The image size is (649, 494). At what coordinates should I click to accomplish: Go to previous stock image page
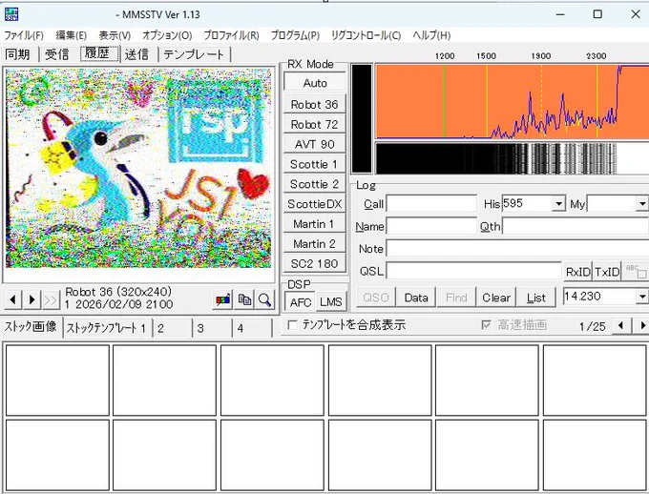620,325
